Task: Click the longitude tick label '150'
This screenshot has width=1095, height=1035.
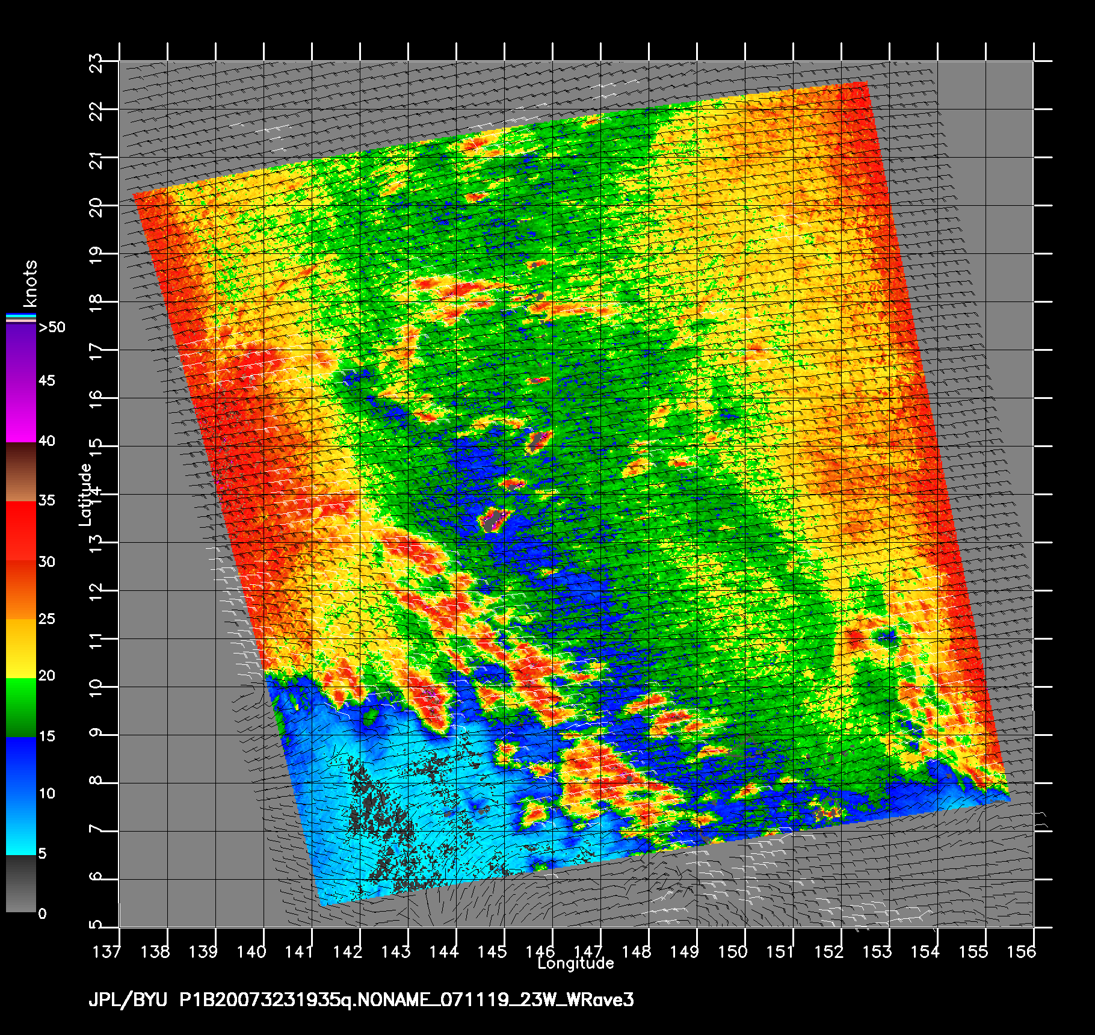Action: 732,951
